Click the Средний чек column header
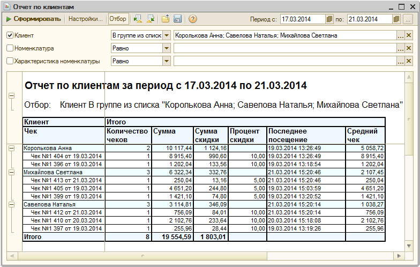The image size is (420, 267). (365, 135)
